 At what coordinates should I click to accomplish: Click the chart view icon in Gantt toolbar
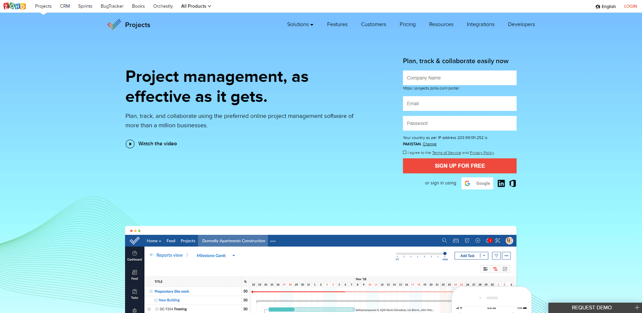505,269
